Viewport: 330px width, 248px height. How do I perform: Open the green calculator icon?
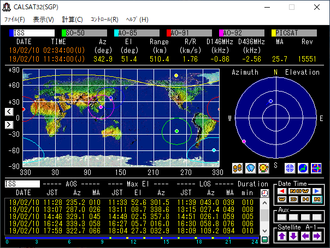click(264, 240)
